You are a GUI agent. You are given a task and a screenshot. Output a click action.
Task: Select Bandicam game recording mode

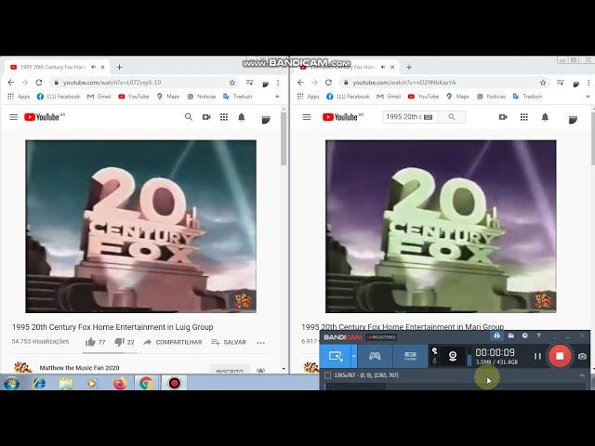coord(375,356)
